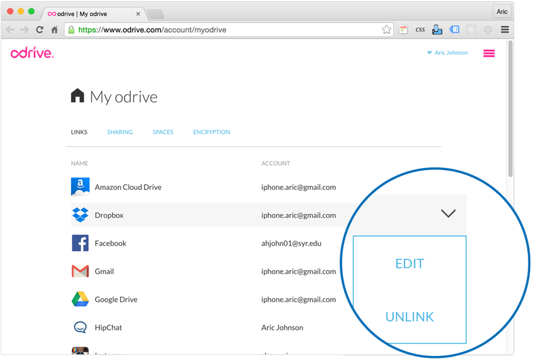Click the ACCOUNT column header

point(276,163)
